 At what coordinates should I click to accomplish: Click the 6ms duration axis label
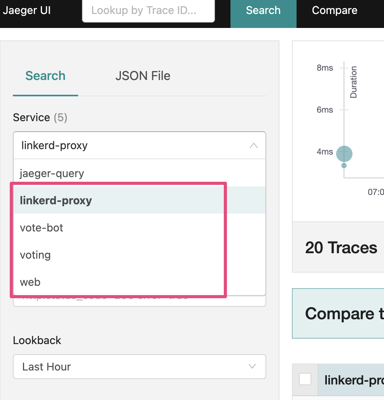click(x=325, y=110)
